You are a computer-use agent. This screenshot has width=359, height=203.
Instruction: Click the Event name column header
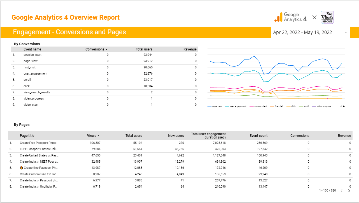click(32, 49)
